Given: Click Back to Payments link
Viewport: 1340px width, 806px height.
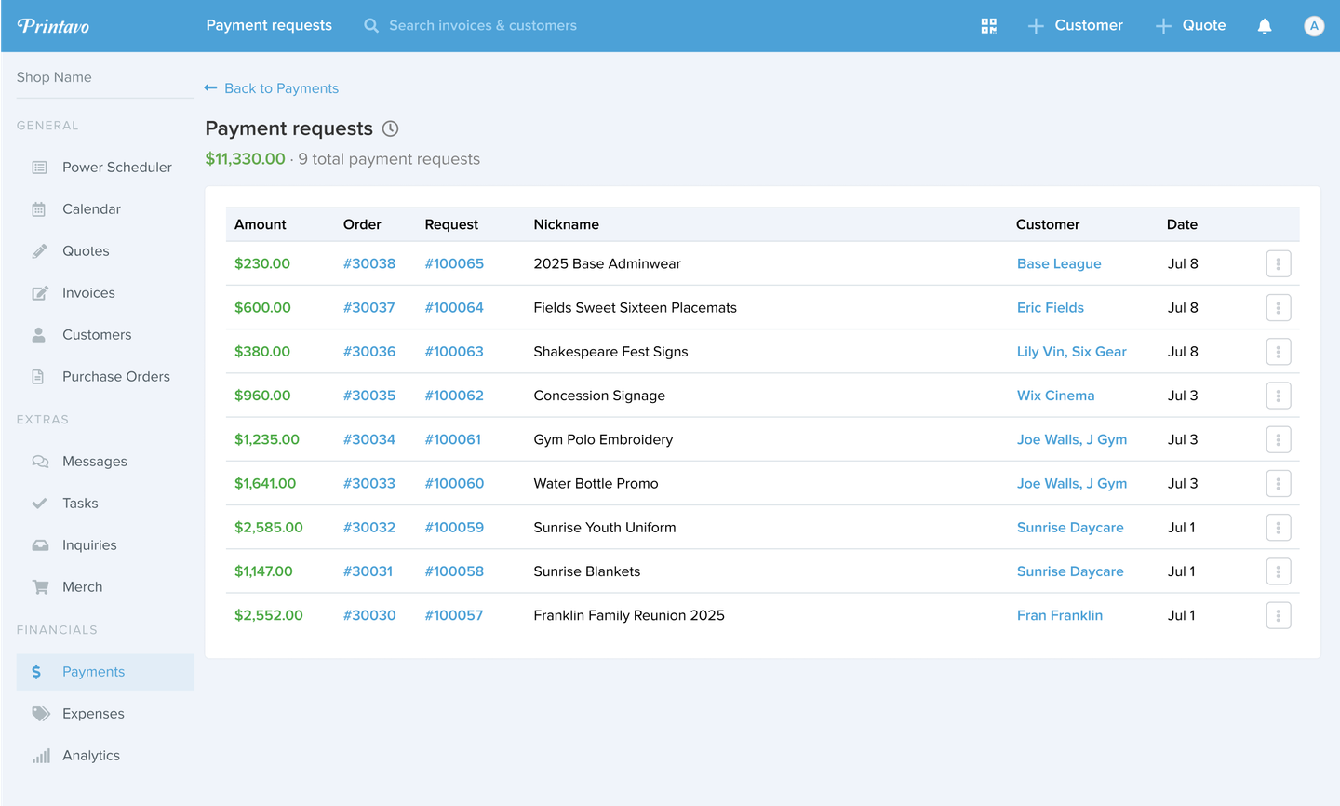Looking at the screenshot, I should [x=281, y=88].
